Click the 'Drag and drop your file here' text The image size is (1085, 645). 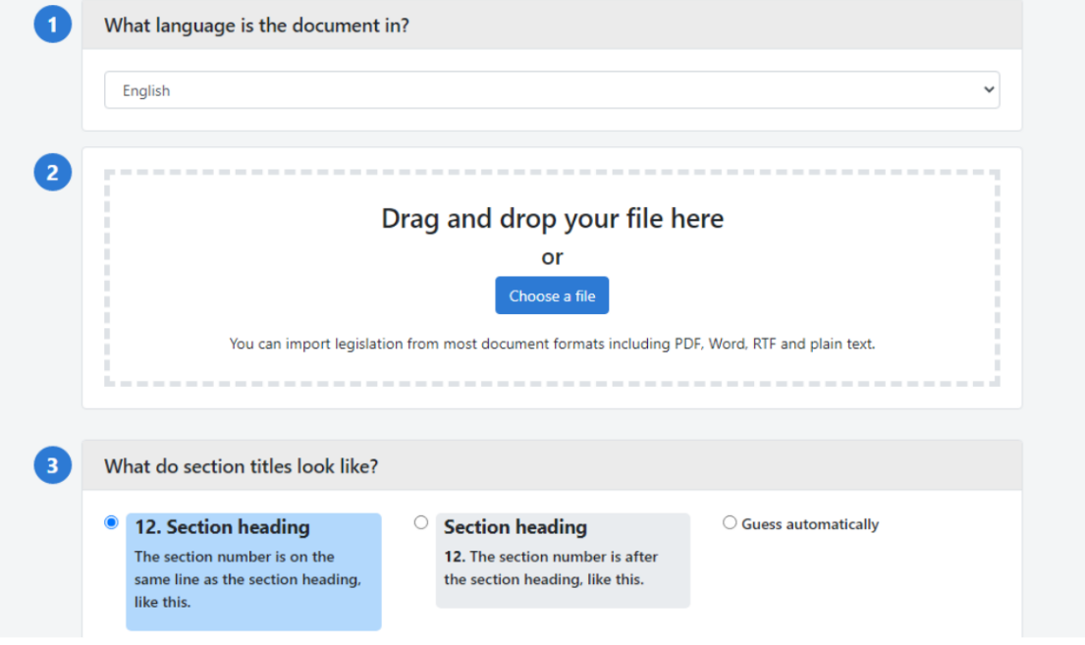pos(552,218)
